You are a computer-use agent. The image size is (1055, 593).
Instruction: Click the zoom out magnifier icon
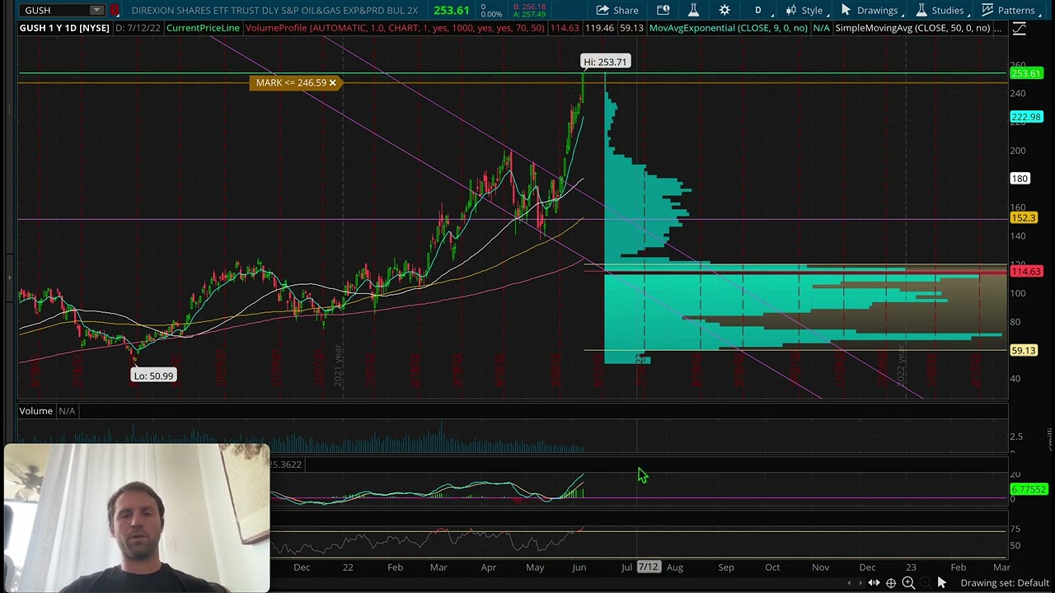[925, 583]
